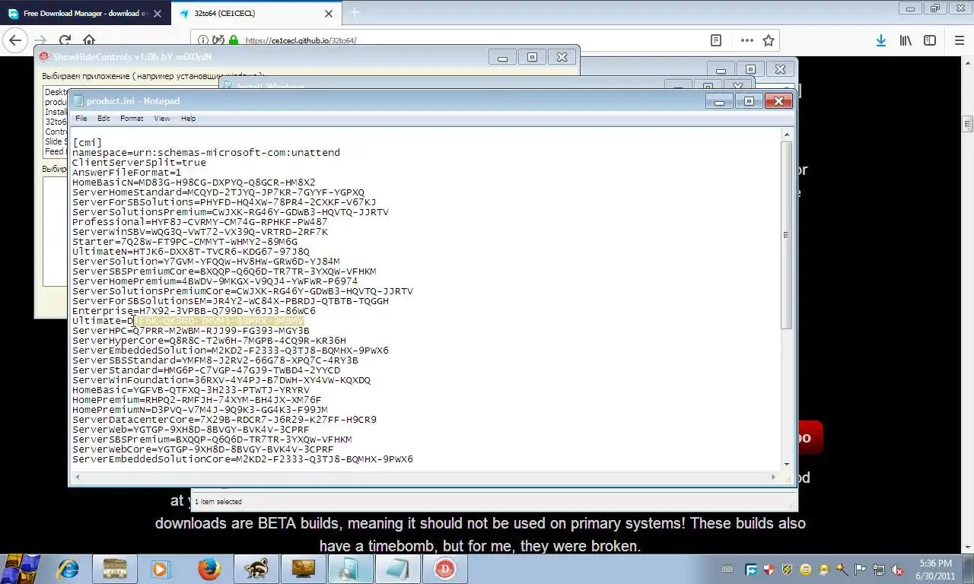
Task: Open Firefox library icon
Action: 906,40
